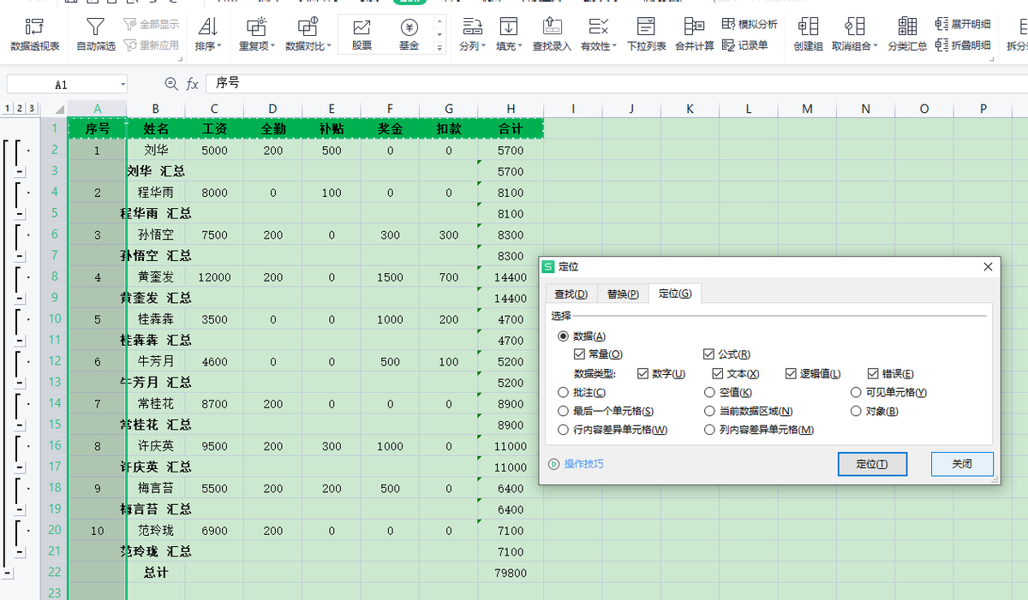Open the 记录单 record form
The height and width of the screenshot is (600, 1028).
pyautogui.click(x=744, y=45)
